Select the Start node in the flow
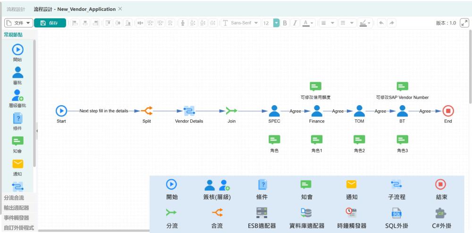Image resolution: width=472 pixels, height=233 pixels. pos(61,111)
